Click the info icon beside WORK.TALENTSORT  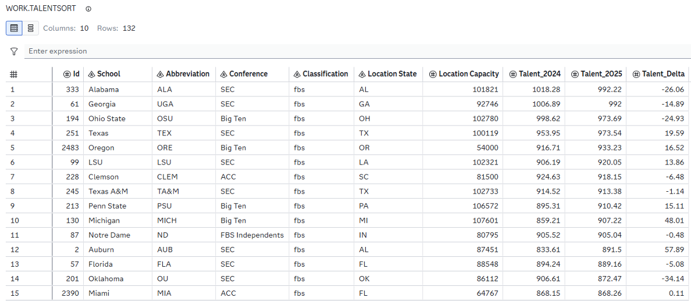tap(88, 9)
